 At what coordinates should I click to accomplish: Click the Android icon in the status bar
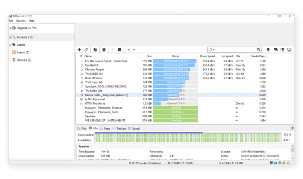point(284,163)
